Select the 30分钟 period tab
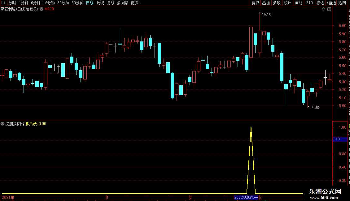 click(x=63, y=3)
